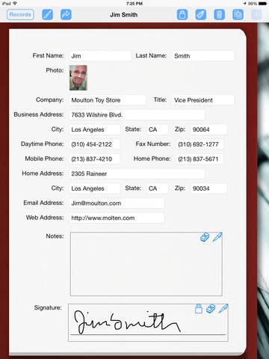Tap the "Email Address:" label
This screenshot has height=359, width=269.
tap(43, 203)
